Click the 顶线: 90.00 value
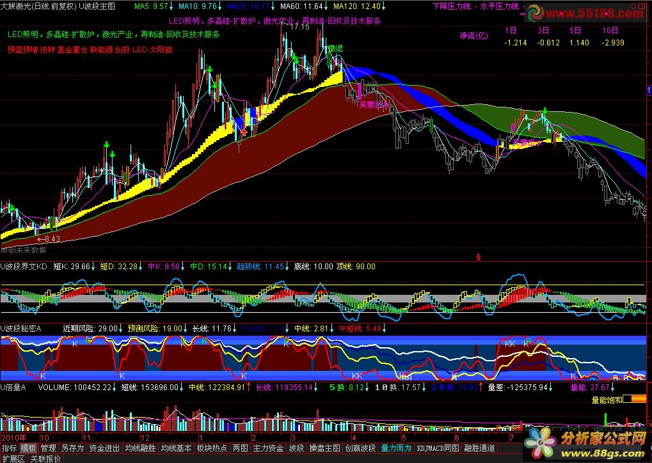Viewport: 652px width, 463px height. (x=356, y=267)
